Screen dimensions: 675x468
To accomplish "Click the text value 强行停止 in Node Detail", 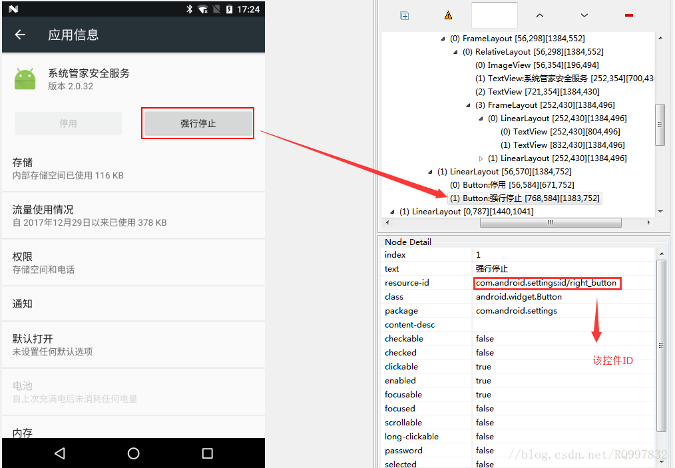I will [x=492, y=269].
